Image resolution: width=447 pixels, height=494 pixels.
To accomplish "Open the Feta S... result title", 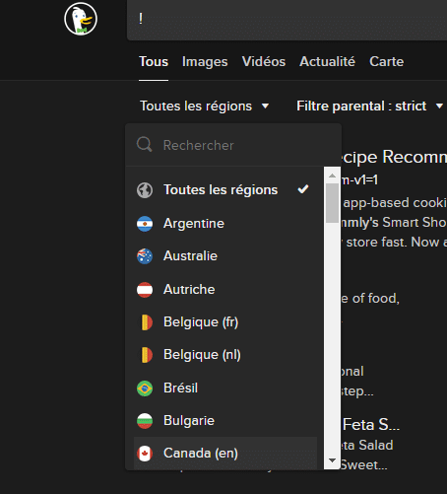I will click(371, 424).
